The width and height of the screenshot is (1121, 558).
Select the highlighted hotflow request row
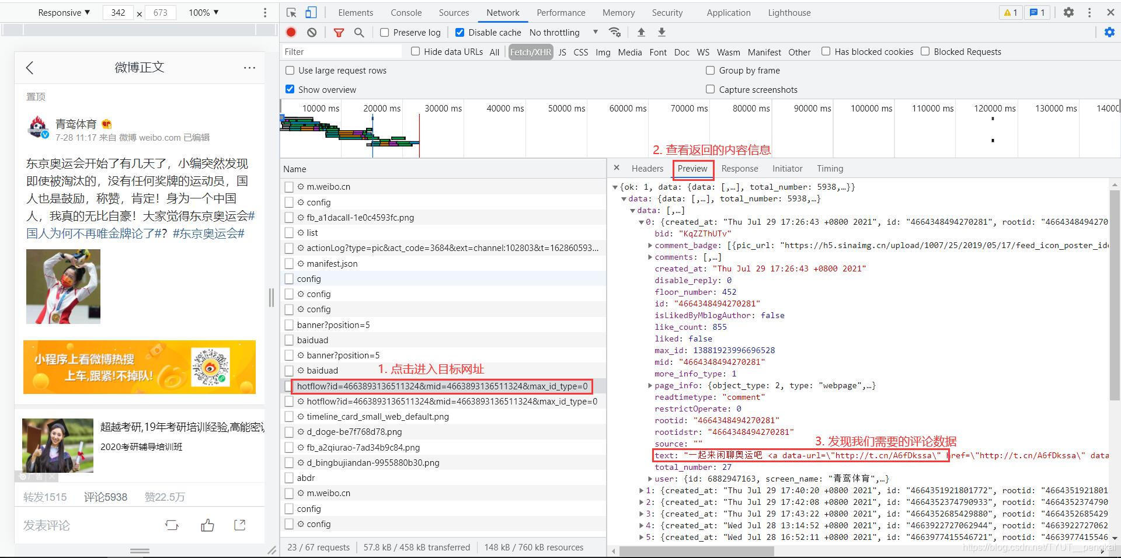442,386
